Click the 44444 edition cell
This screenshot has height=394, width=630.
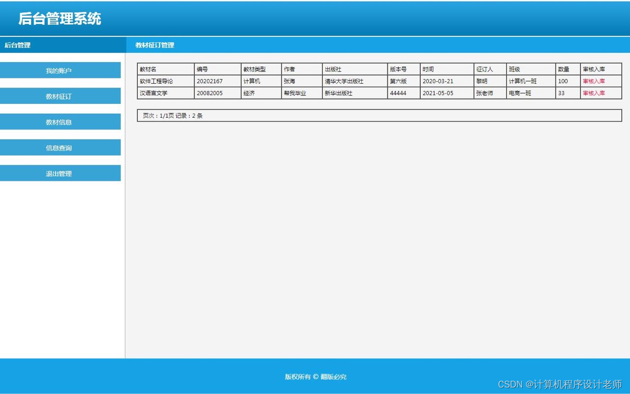(404, 93)
